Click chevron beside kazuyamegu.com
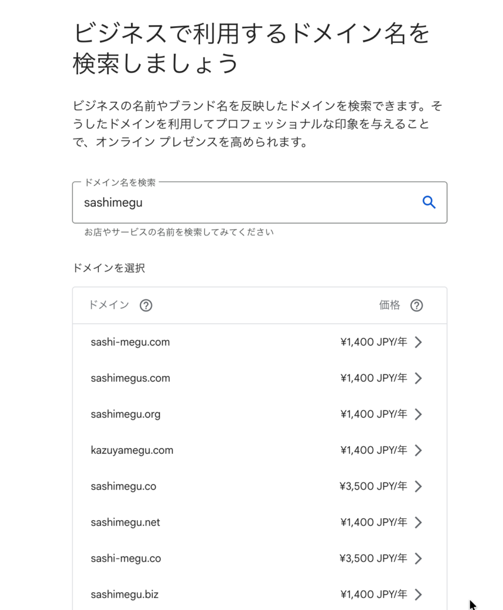503x610 pixels. pyautogui.click(x=418, y=450)
